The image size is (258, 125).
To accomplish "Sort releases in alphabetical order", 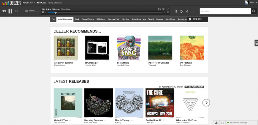I will click(171, 87).
